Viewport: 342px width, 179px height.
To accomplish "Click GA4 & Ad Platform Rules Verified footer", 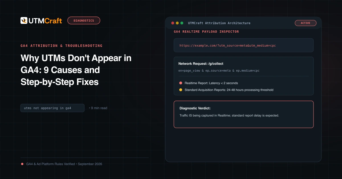I will coord(64,164).
